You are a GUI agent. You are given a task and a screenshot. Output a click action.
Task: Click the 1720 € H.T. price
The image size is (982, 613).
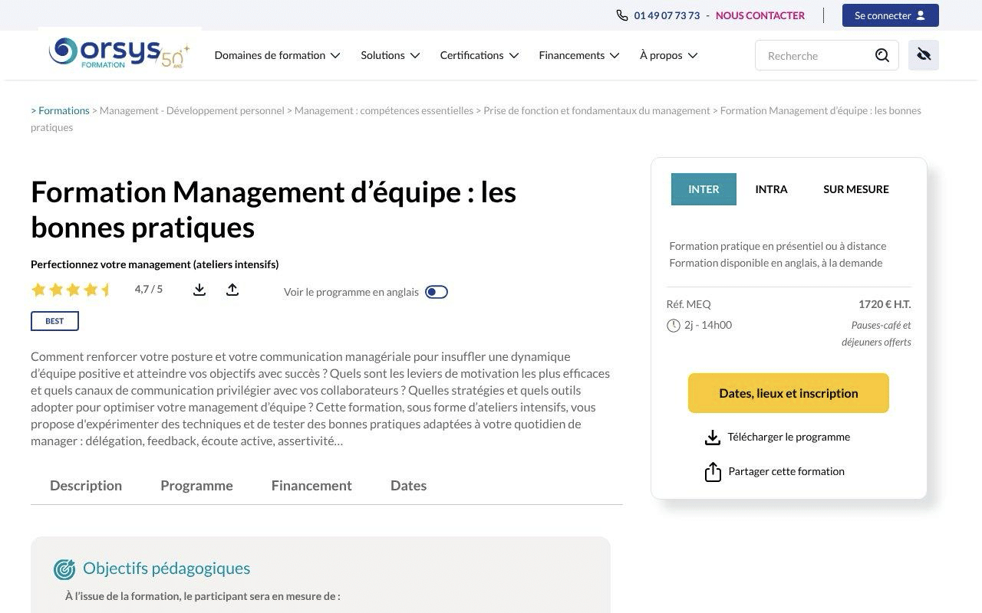[885, 304]
